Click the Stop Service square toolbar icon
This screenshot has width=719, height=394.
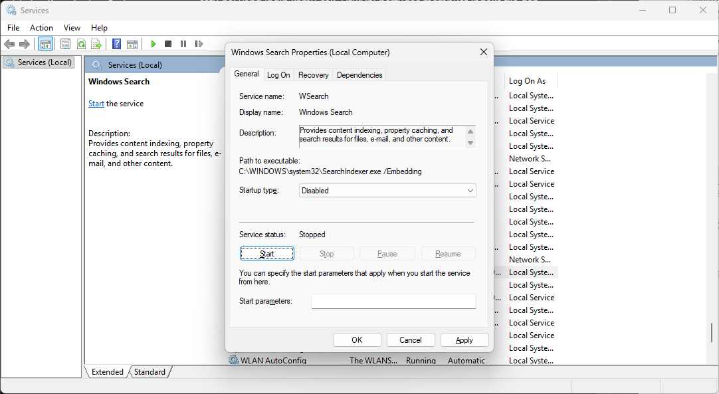tap(168, 44)
